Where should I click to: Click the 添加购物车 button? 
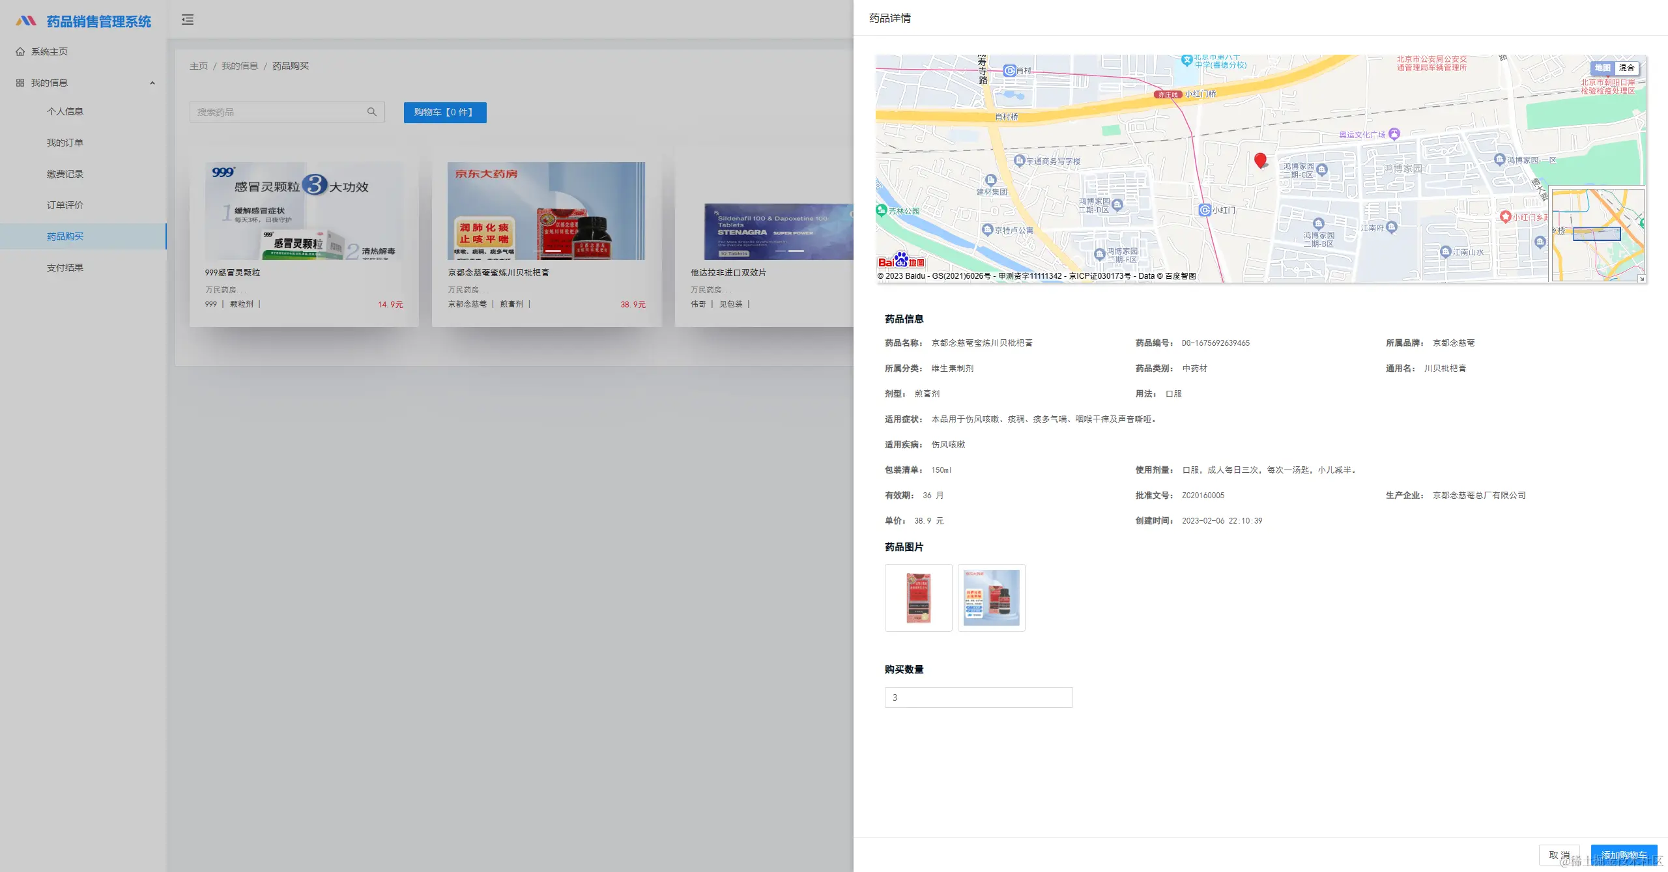(1624, 855)
